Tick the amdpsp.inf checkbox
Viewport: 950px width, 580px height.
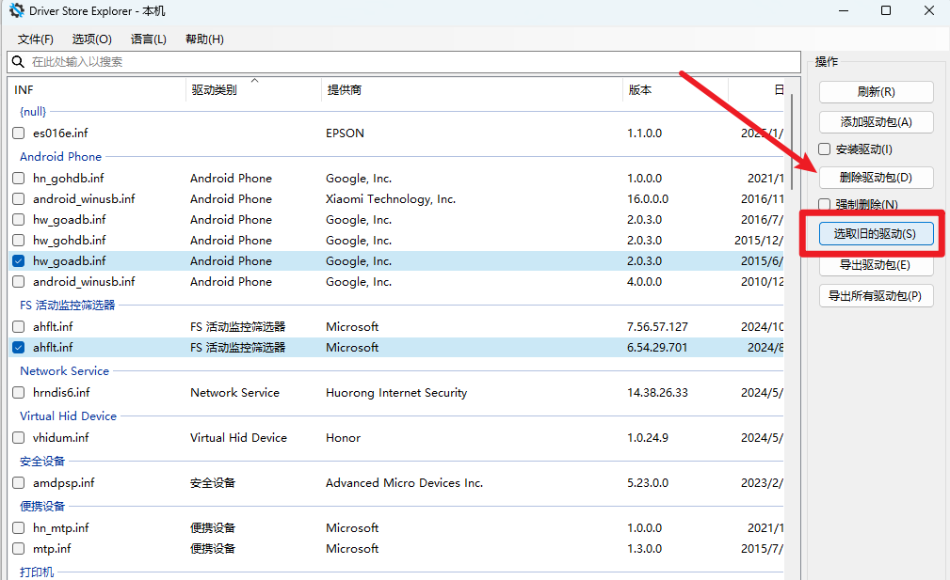click(x=19, y=482)
